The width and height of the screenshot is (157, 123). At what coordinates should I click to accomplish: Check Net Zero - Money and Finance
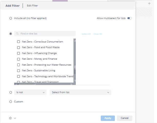[x=19, y=59]
